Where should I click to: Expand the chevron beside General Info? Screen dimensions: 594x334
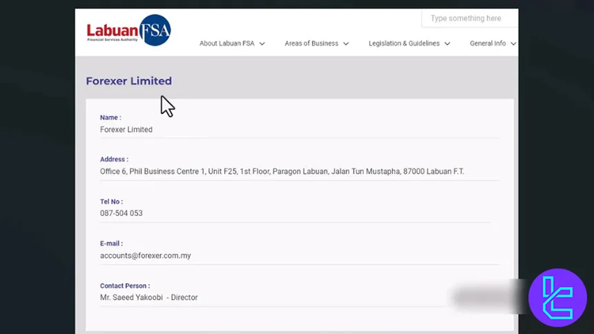point(513,43)
